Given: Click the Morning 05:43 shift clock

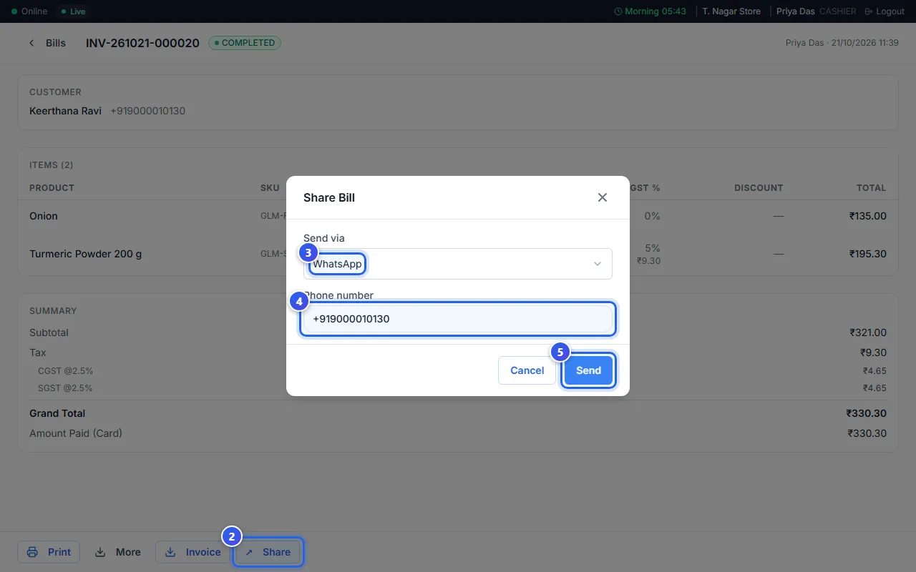Looking at the screenshot, I should coord(650,11).
